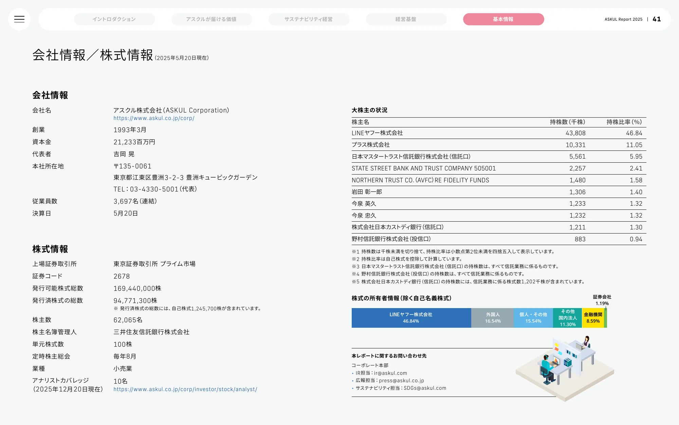Open the サステナビリティ経営 section

tap(309, 19)
